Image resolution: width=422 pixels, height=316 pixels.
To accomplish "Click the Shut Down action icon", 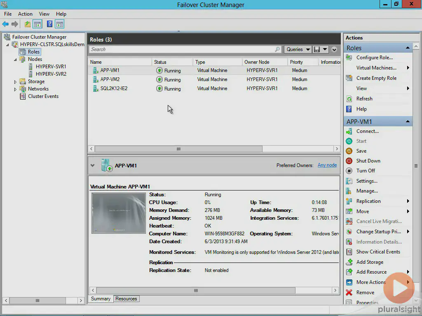I will 349,161.
